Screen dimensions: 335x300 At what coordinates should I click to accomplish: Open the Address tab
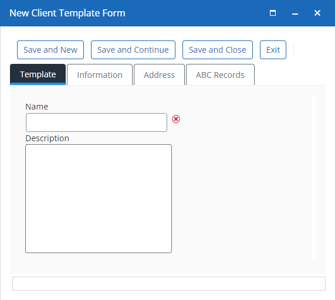point(159,74)
